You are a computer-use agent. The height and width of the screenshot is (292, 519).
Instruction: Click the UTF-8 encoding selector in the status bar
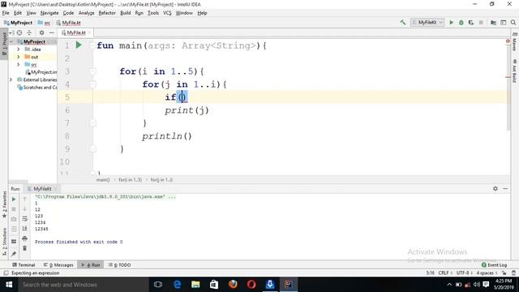coord(464,273)
